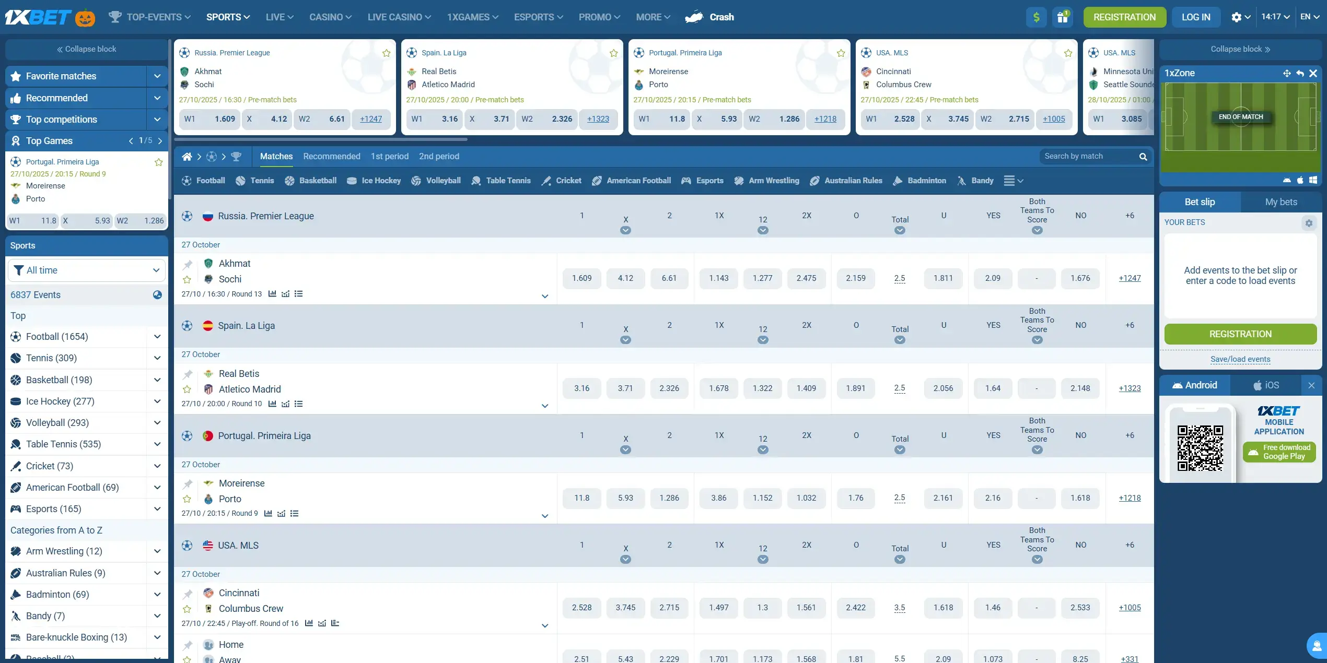Screen dimensions: 1327x663
Task: Add Akhmat vs Sochi row to favorites star
Action: click(187, 280)
